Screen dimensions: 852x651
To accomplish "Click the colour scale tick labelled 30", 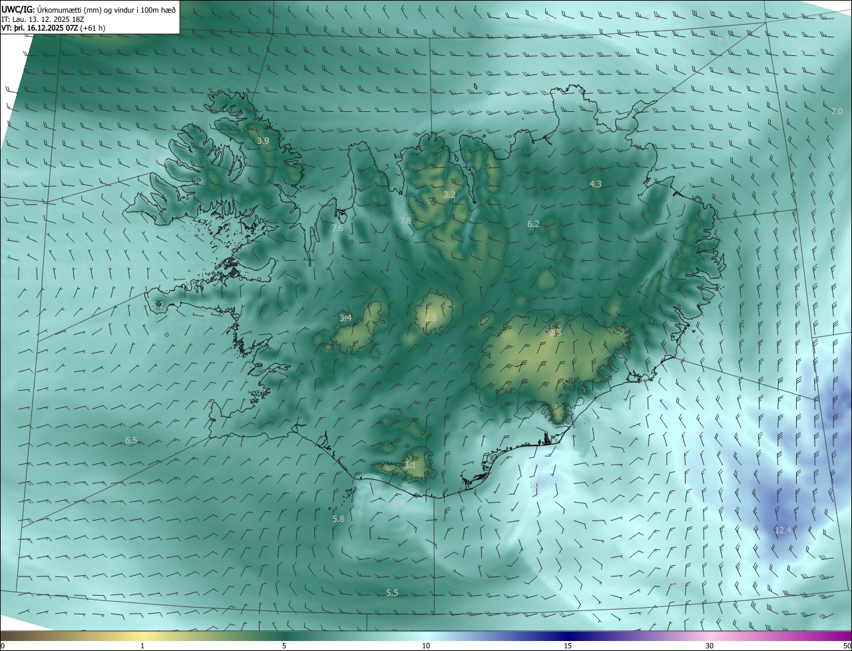I will (710, 646).
